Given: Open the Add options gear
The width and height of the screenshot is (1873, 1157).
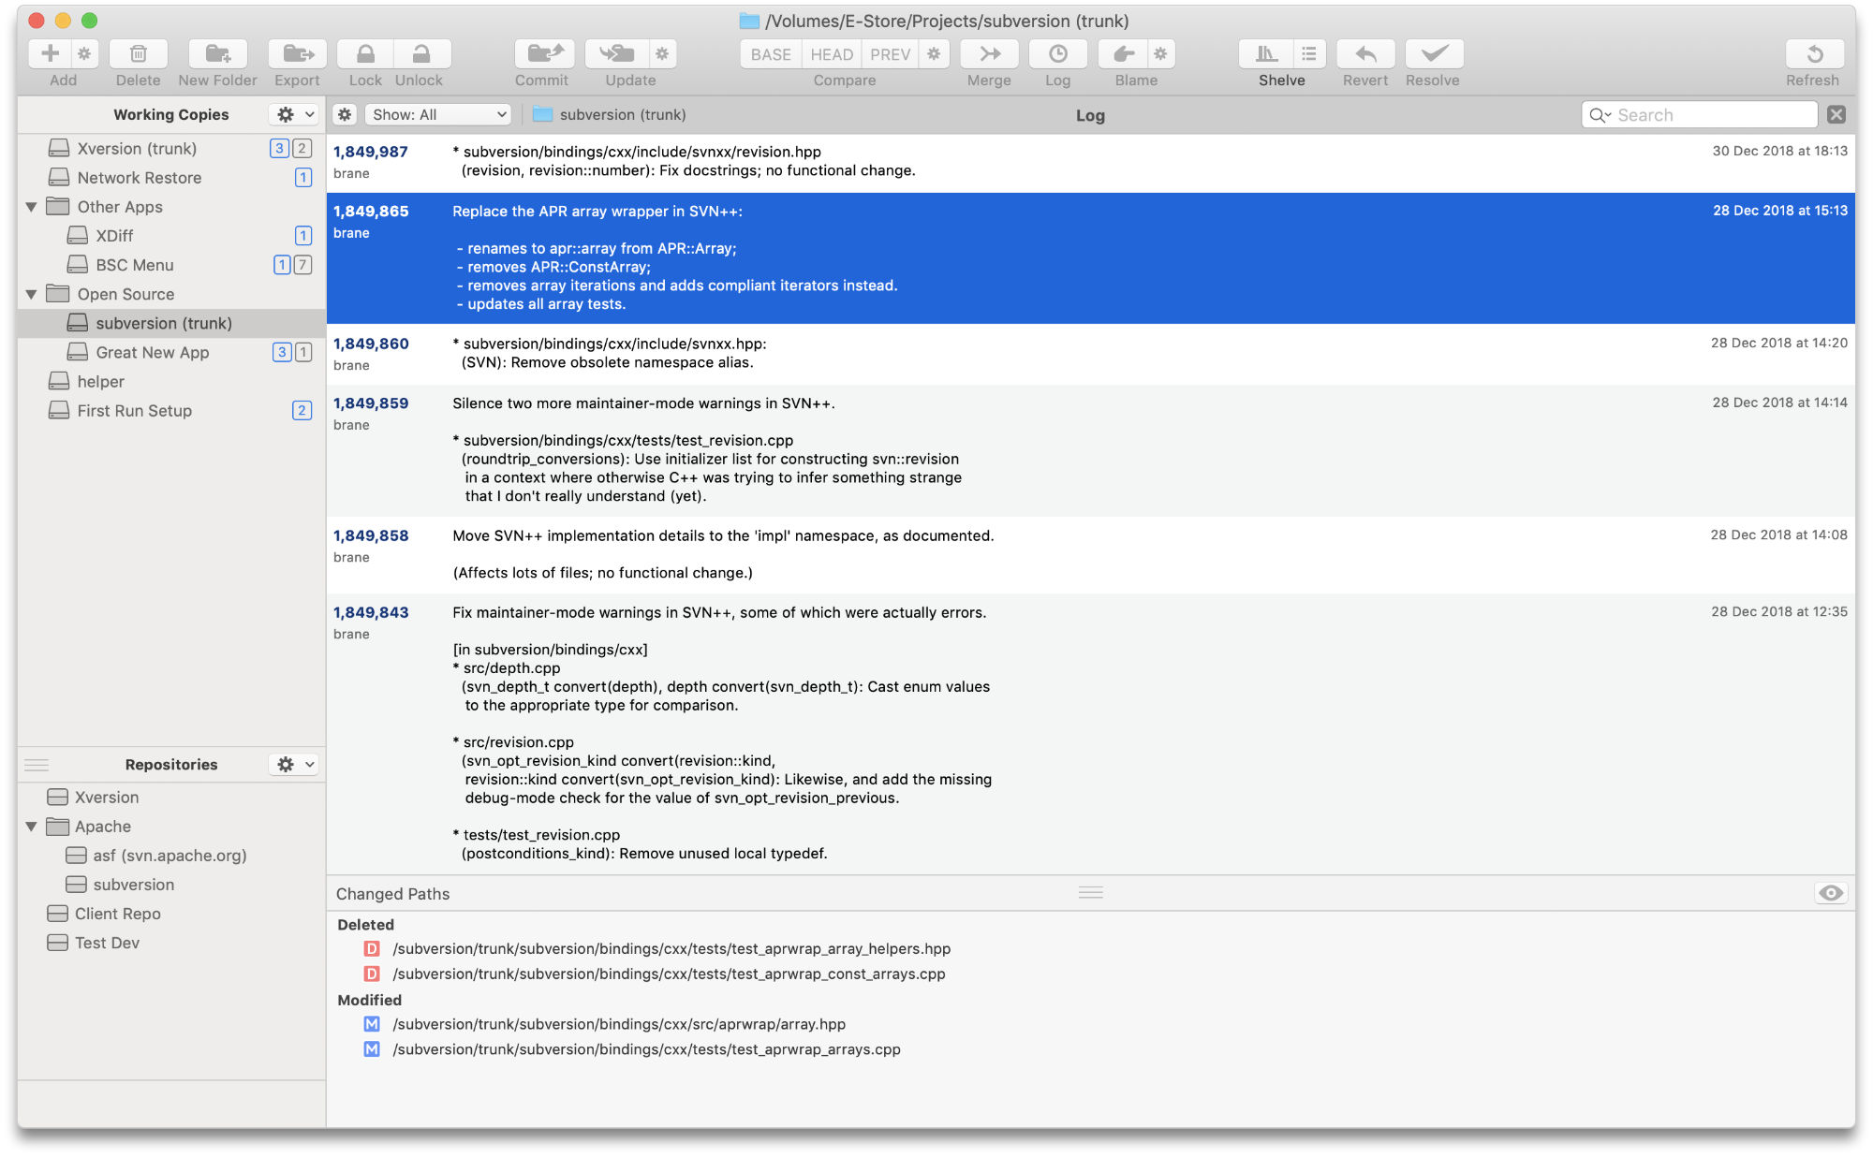Looking at the screenshot, I should (84, 53).
